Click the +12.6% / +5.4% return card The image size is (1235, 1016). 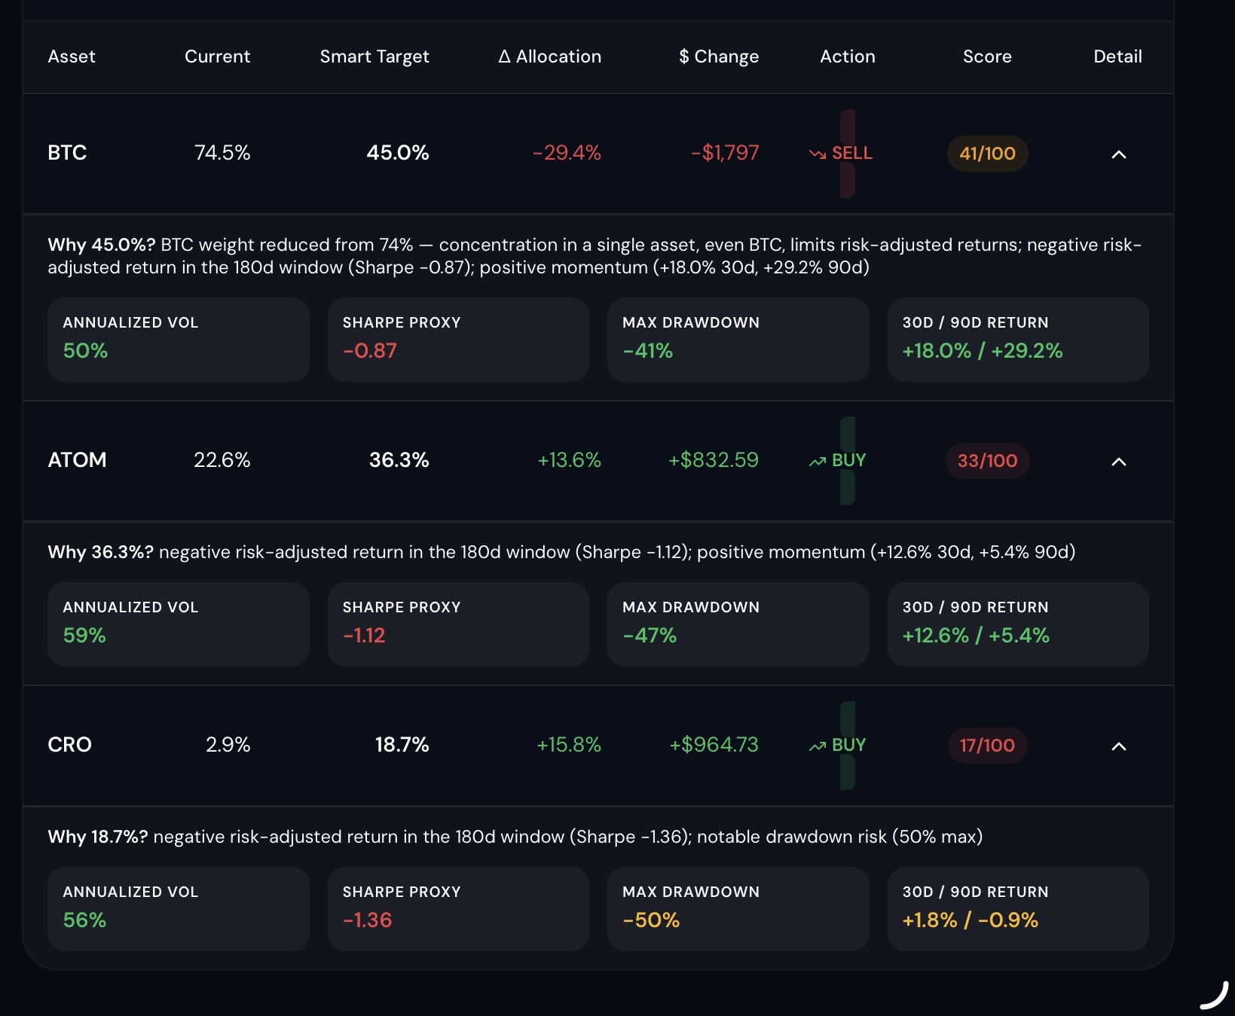1018,624
